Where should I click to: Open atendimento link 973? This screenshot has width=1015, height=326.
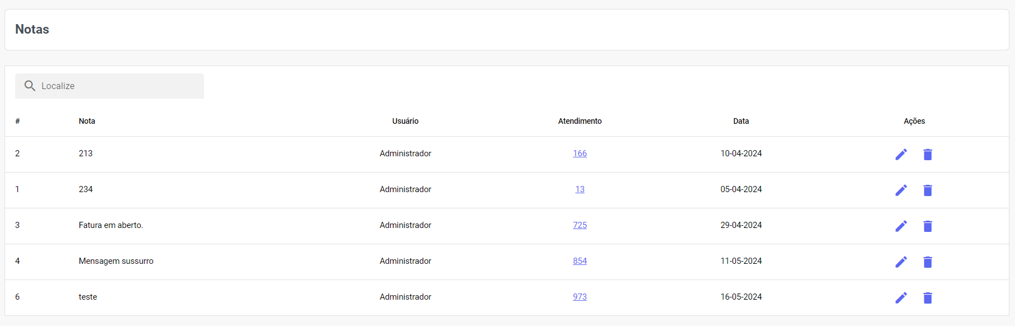(580, 297)
